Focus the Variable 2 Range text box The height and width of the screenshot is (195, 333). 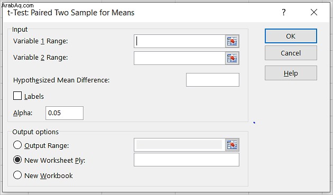pos(179,58)
